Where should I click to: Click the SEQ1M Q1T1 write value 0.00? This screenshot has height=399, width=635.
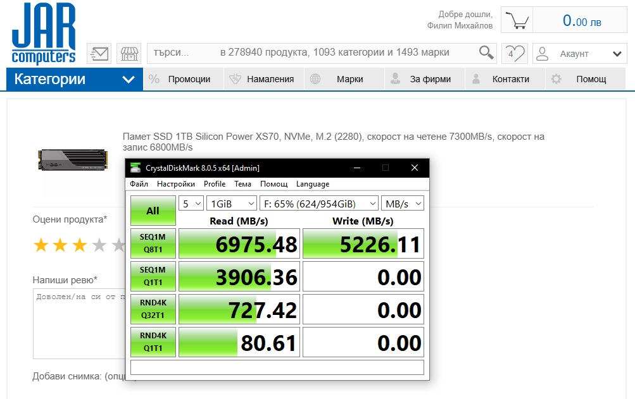pos(363,276)
